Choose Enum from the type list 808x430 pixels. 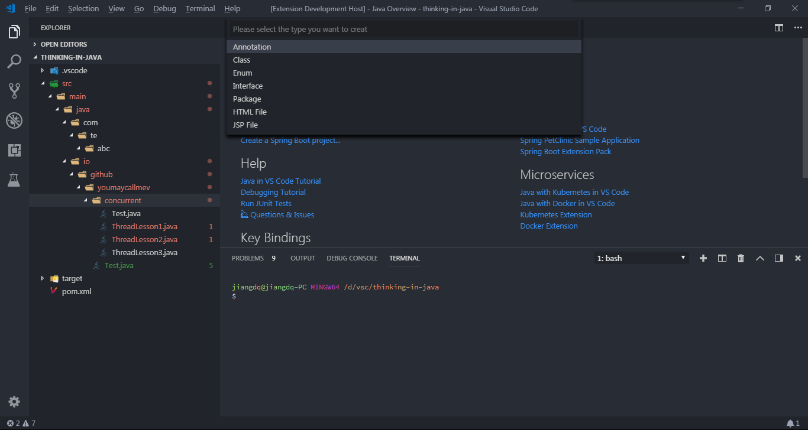click(404, 73)
